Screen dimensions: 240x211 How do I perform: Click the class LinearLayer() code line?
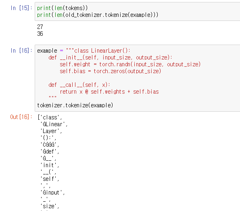tap(83, 51)
